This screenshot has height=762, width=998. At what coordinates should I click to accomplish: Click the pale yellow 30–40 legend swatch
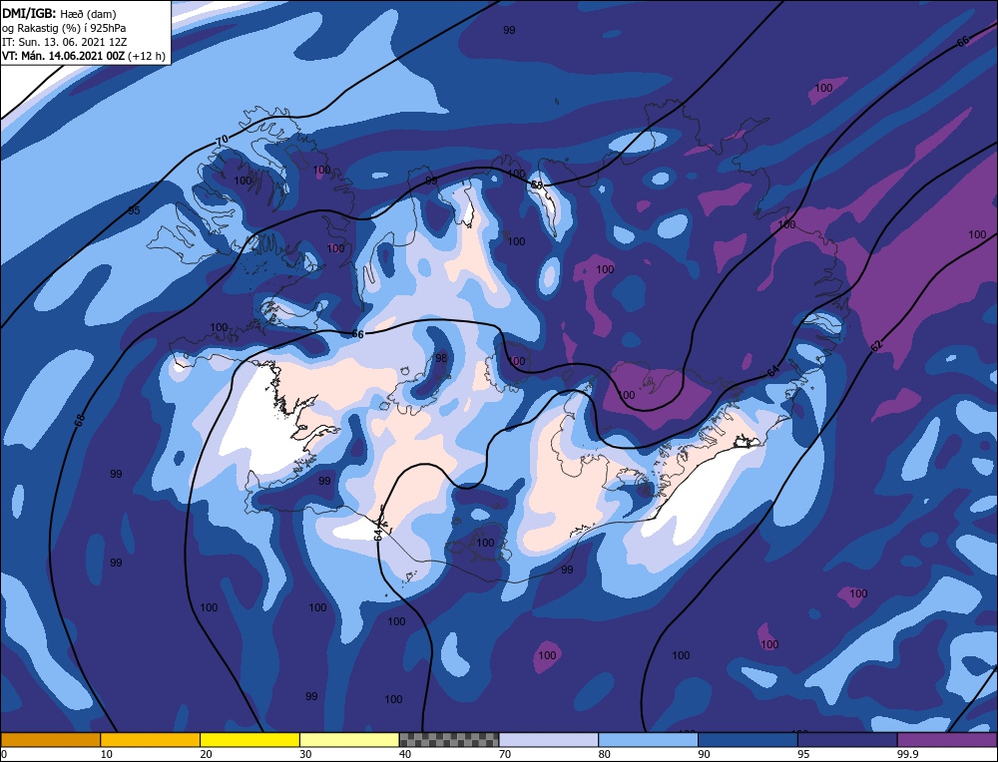[x=349, y=739]
